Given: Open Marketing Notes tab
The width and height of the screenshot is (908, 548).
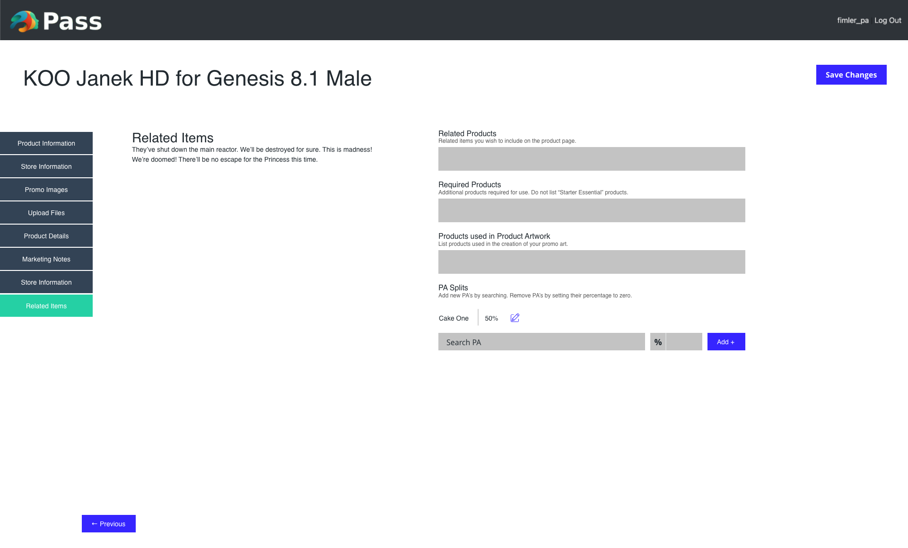Looking at the screenshot, I should 46,259.
